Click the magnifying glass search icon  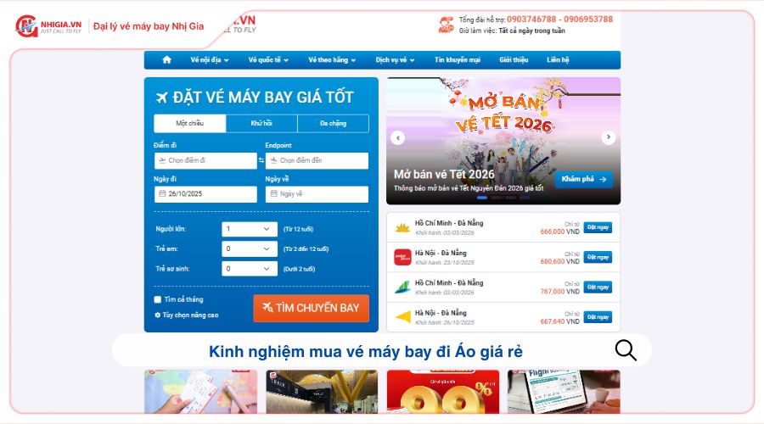pos(626,350)
